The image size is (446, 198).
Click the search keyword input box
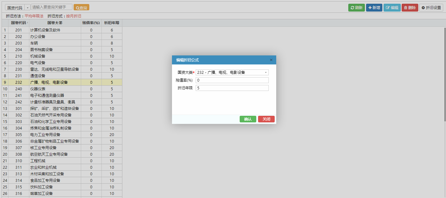pyautogui.click(x=51, y=7)
